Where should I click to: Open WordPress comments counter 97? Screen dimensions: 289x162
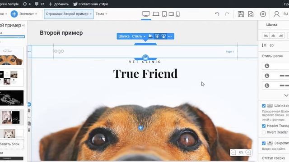39,4
